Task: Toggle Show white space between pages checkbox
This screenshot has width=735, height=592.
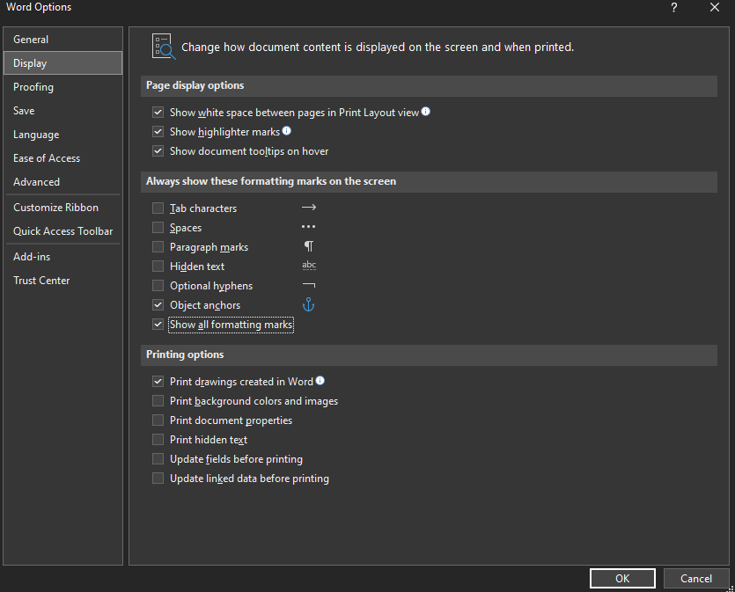Action: pos(158,113)
